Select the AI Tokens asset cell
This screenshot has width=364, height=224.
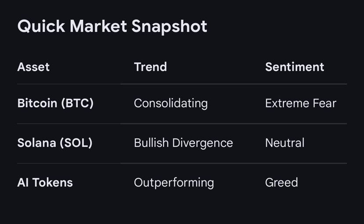click(45, 182)
